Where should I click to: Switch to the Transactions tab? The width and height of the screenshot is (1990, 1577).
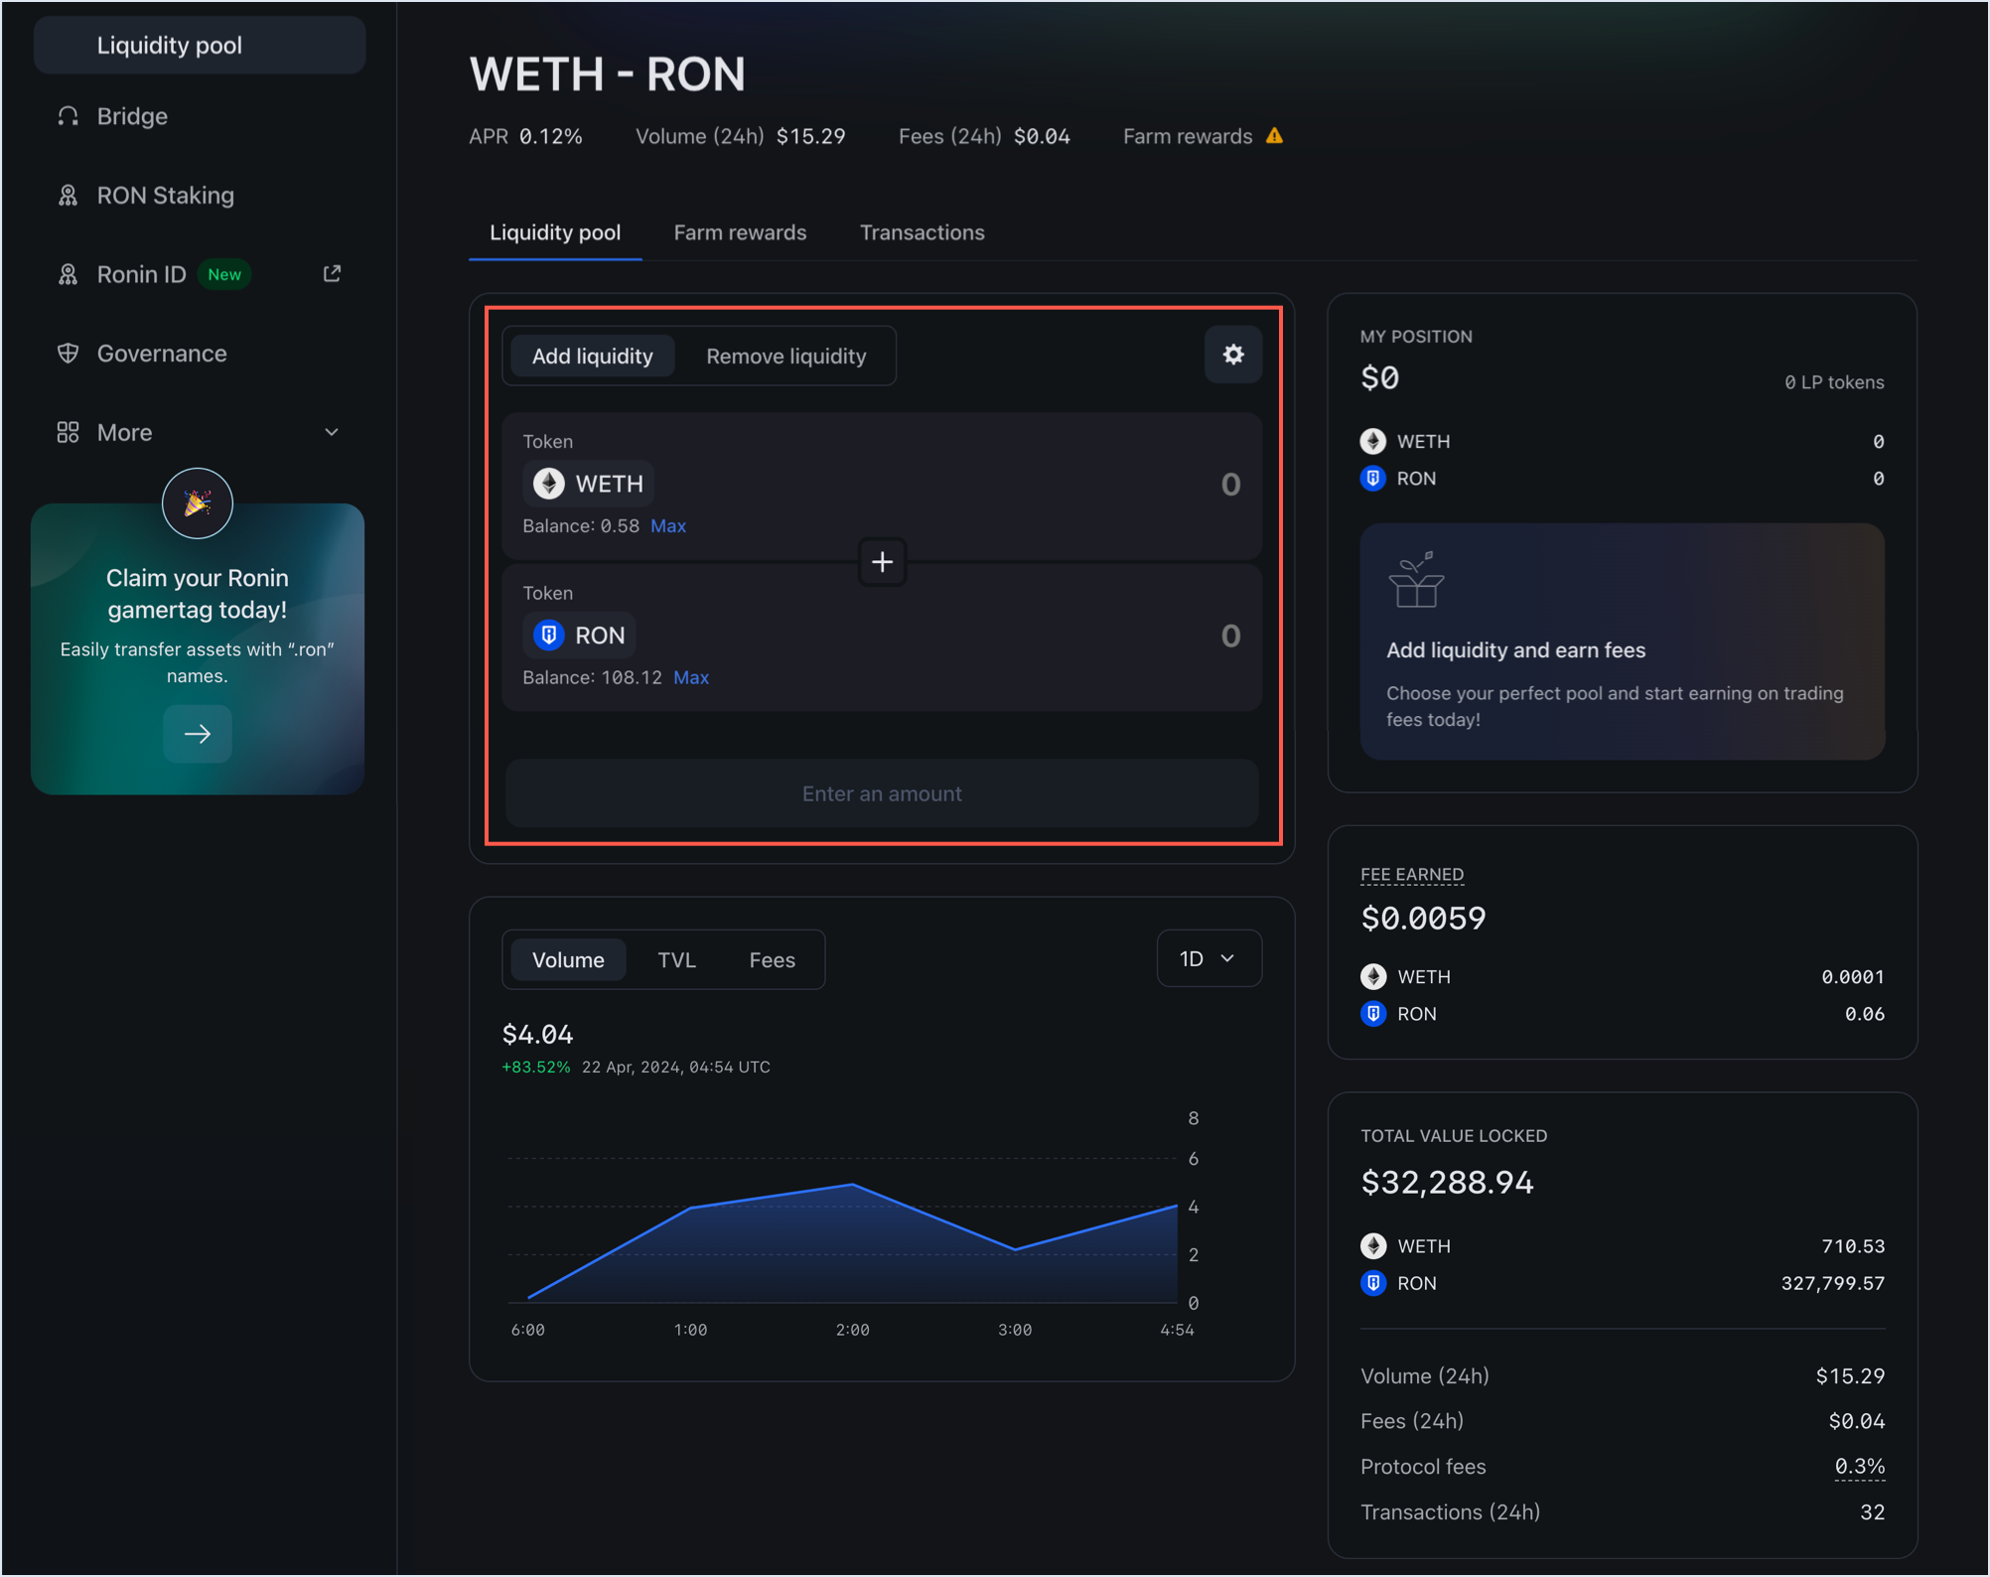(922, 232)
